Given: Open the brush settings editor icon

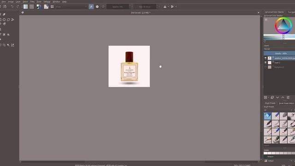Looking at the screenshot, I should click(46, 6).
